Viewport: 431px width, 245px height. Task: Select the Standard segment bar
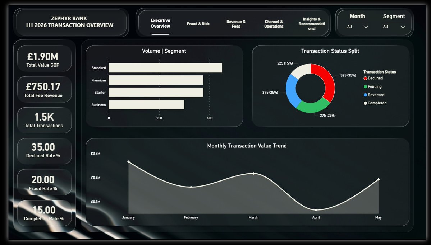(165, 68)
